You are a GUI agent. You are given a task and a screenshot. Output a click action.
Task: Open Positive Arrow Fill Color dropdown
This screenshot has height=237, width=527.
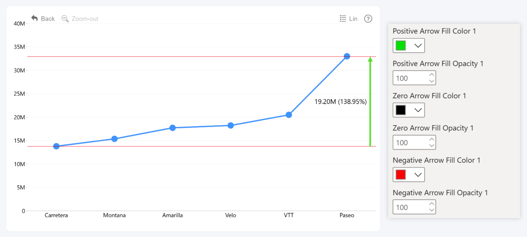pos(418,46)
